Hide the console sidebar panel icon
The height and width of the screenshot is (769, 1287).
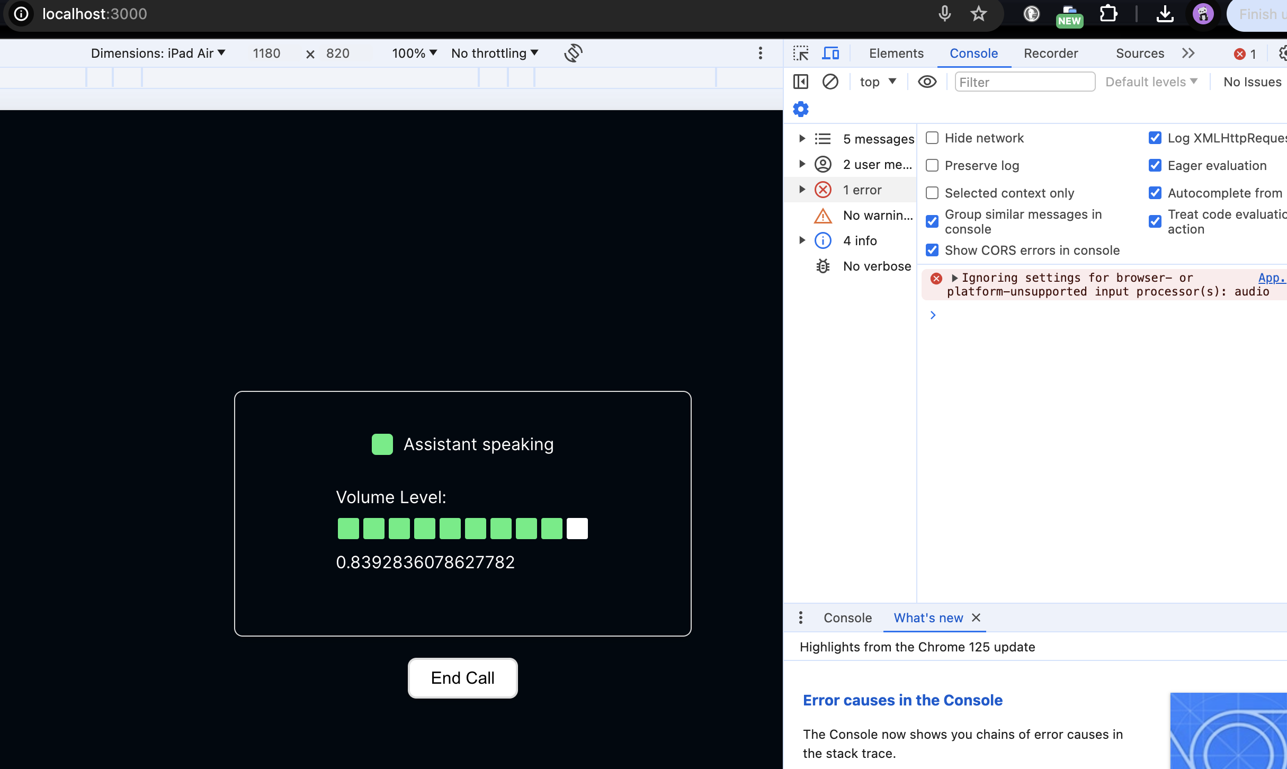801,82
